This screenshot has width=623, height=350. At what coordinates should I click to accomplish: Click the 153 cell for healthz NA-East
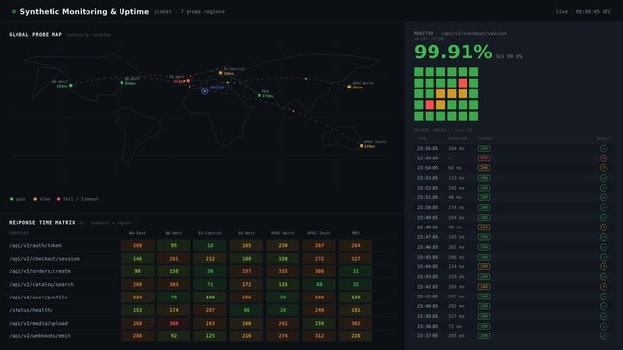tap(137, 310)
